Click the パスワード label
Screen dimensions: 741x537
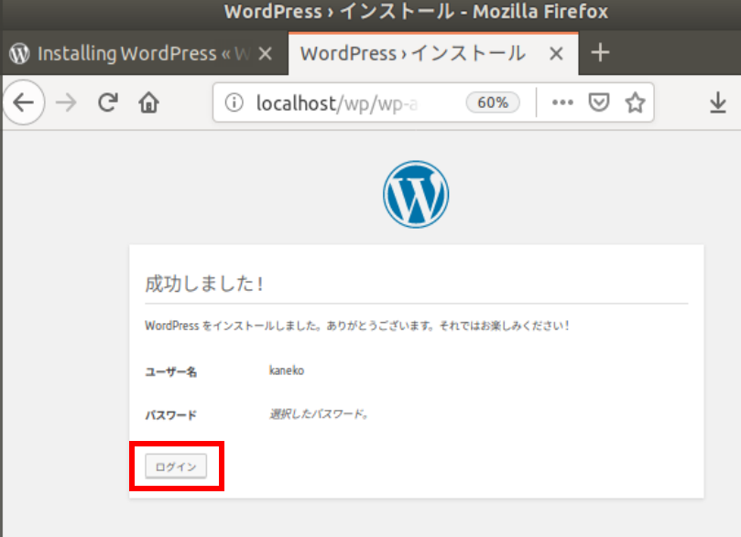pos(170,415)
